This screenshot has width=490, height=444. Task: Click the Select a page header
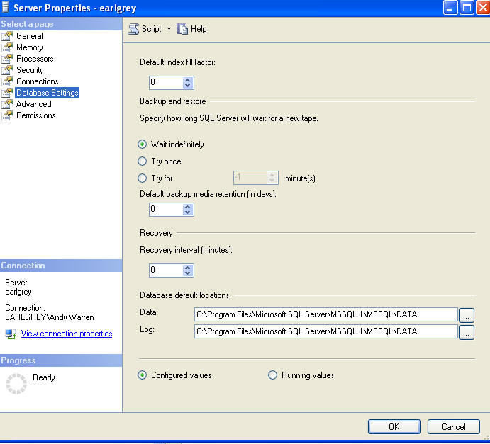pos(61,24)
